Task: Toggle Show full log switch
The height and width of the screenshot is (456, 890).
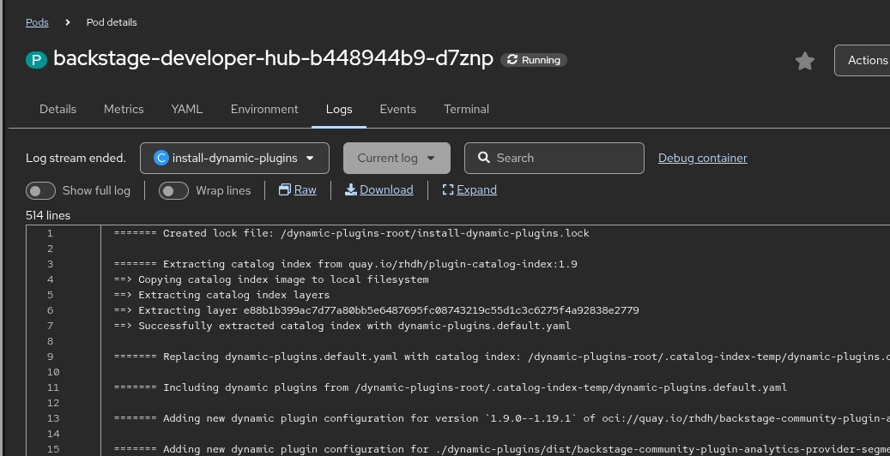Action: pos(41,190)
